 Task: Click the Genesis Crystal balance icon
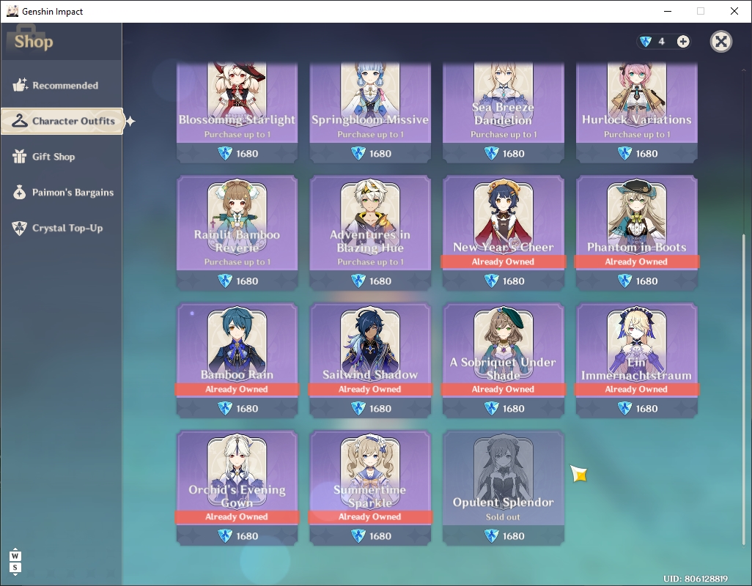tap(646, 42)
